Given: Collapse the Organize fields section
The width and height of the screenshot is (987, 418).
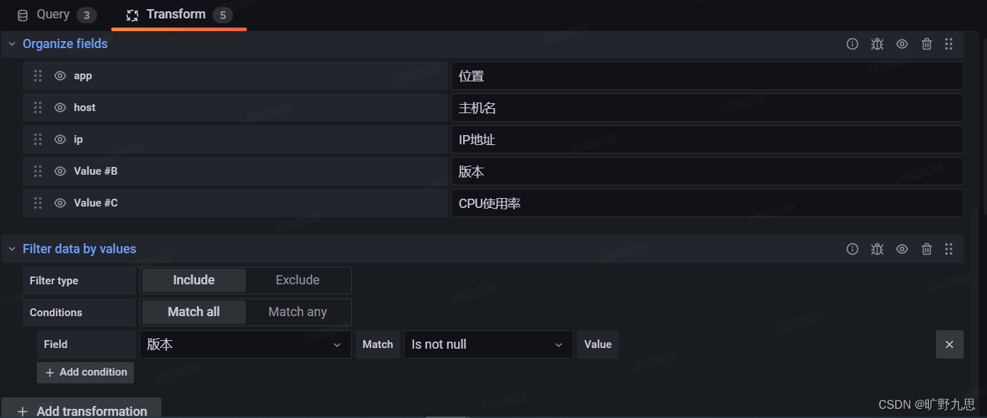Looking at the screenshot, I should (11, 43).
